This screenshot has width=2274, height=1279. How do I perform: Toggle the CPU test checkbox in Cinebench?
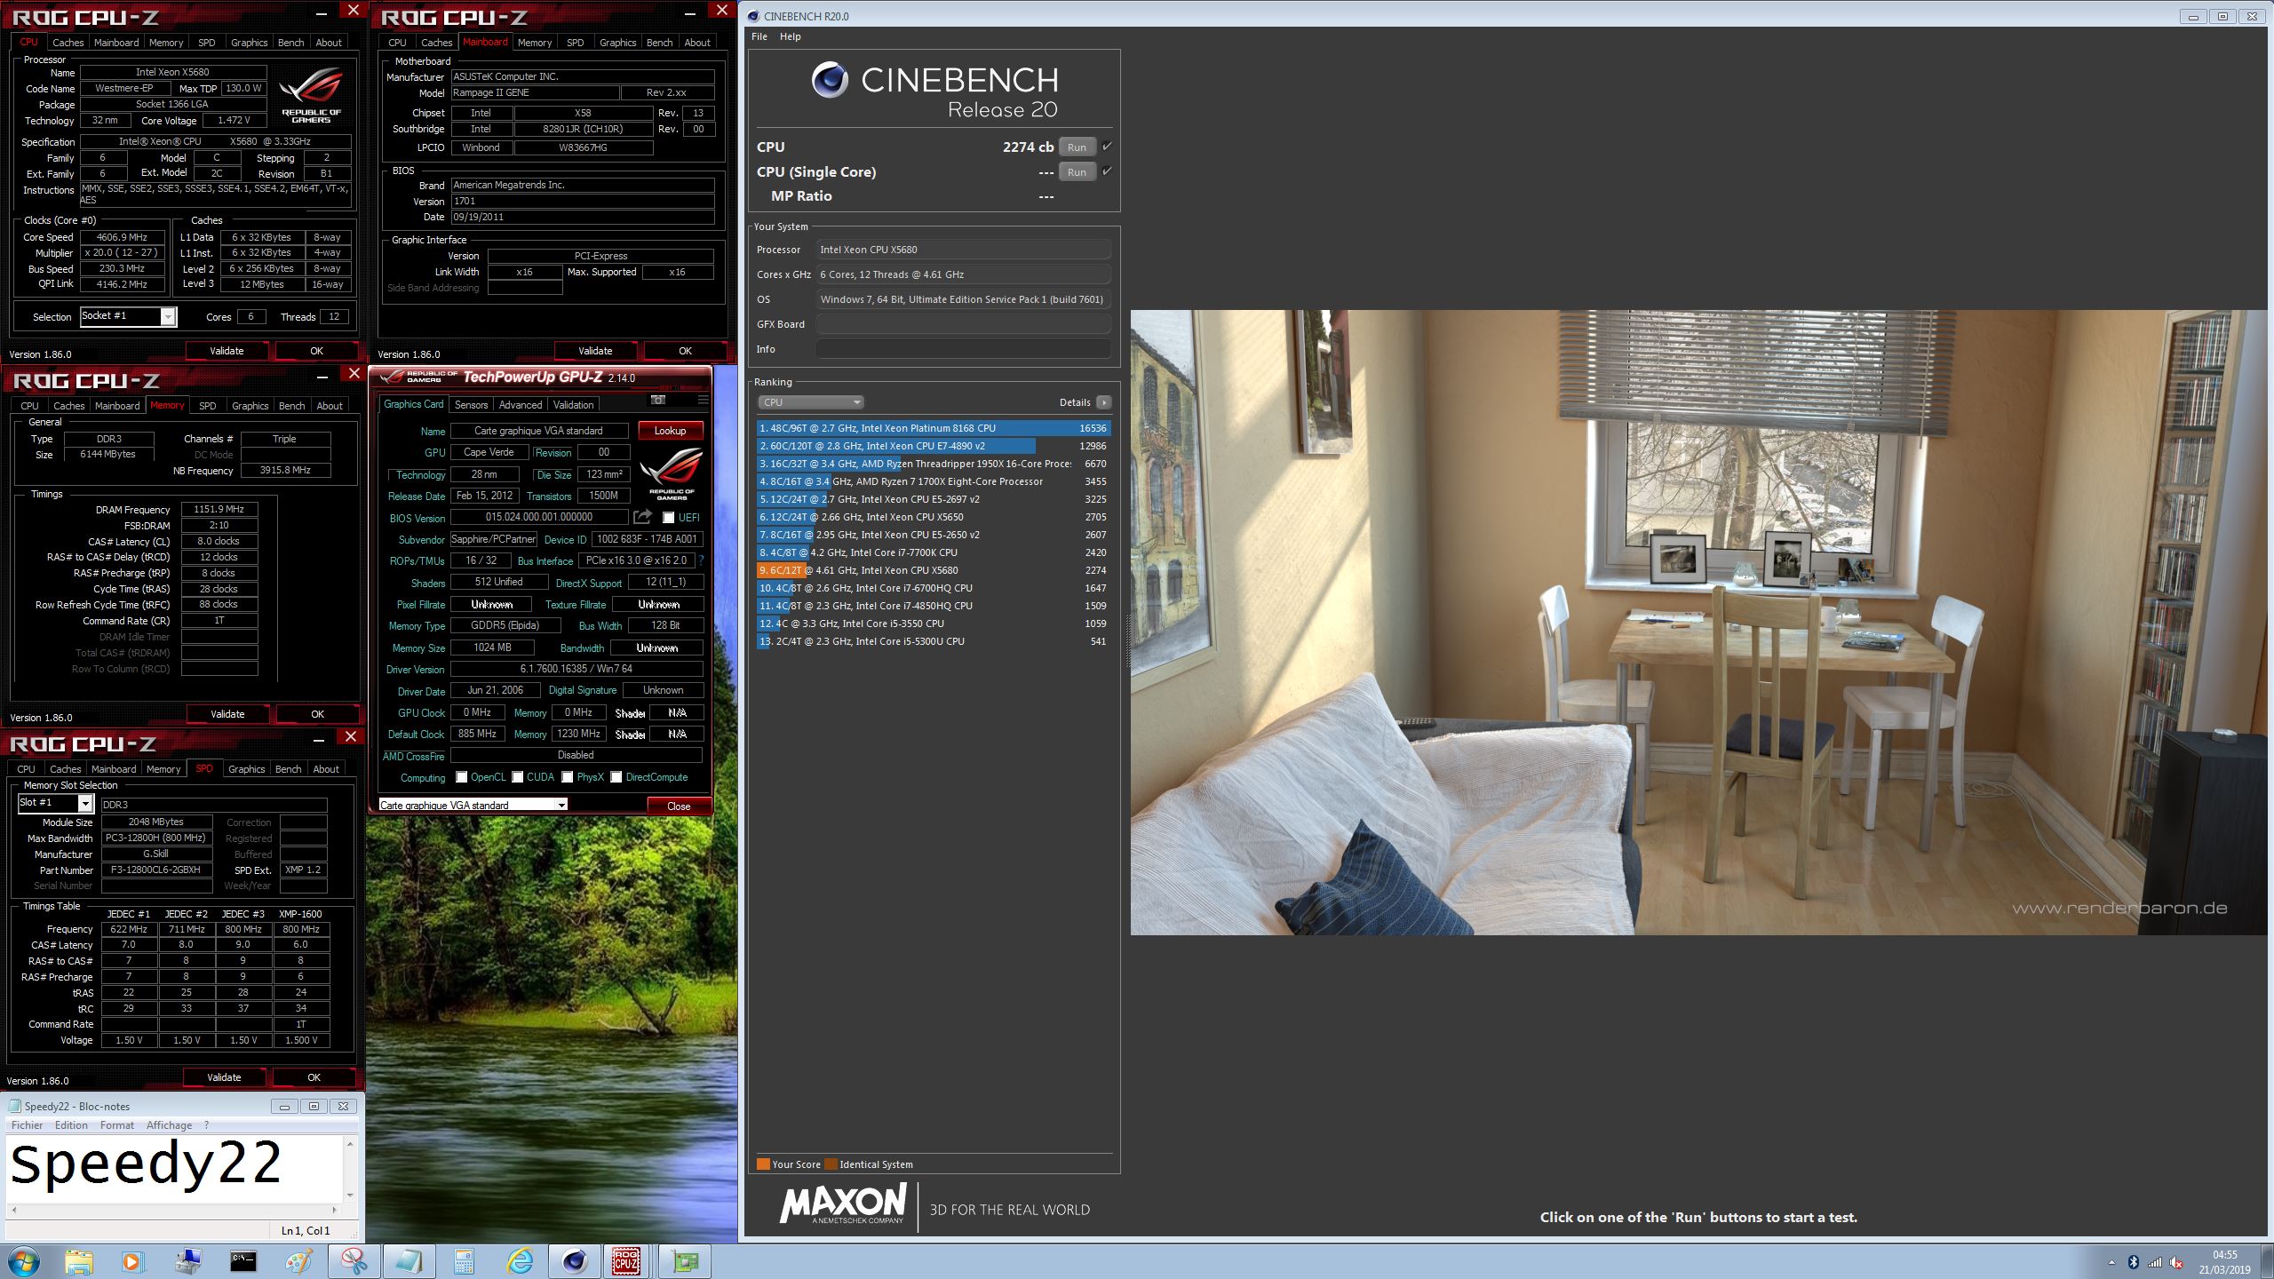coord(1107,147)
